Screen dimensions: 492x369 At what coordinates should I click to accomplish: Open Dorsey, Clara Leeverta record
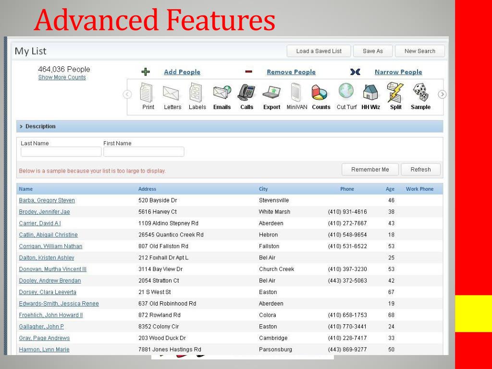coord(48,292)
